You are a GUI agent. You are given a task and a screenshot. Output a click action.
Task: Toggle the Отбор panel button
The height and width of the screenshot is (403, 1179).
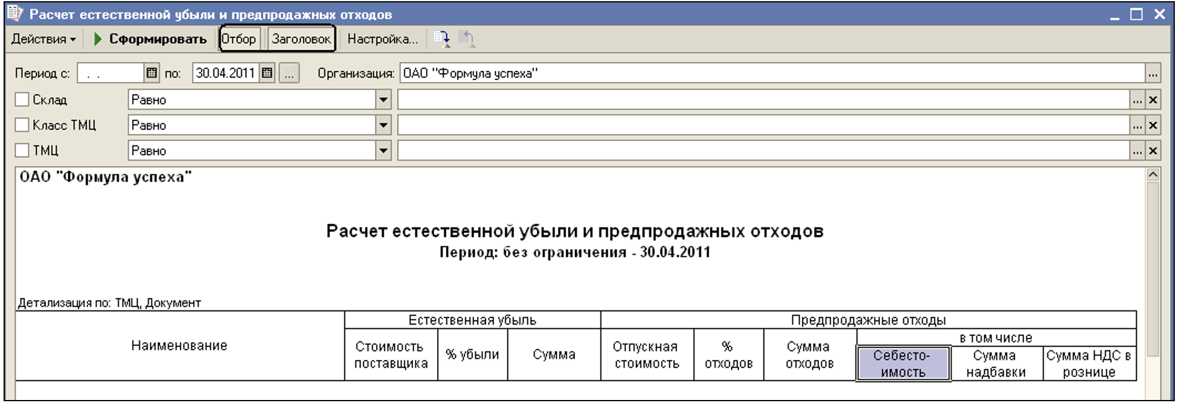click(239, 39)
